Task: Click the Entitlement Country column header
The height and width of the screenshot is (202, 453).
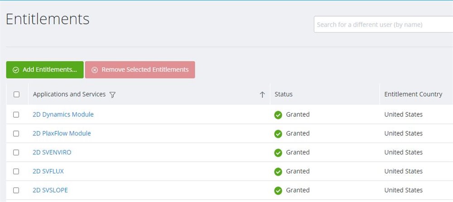Action: [413, 94]
